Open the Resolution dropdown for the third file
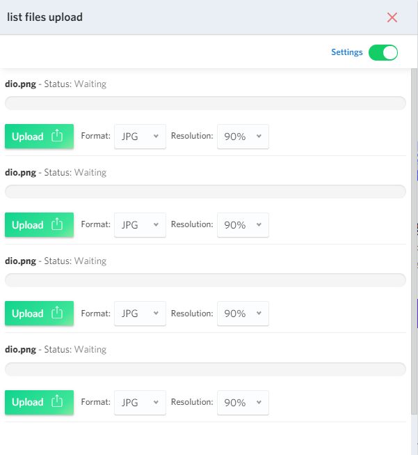The width and height of the screenshot is (418, 455). (243, 314)
